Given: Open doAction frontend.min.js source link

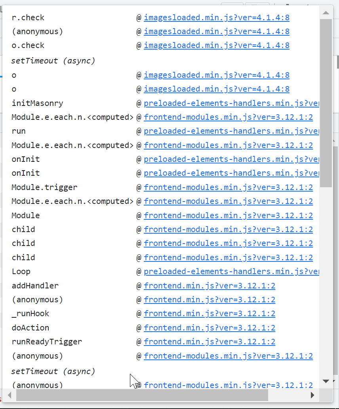Looking at the screenshot, I should pyautogui.click(x=209, y=328).
